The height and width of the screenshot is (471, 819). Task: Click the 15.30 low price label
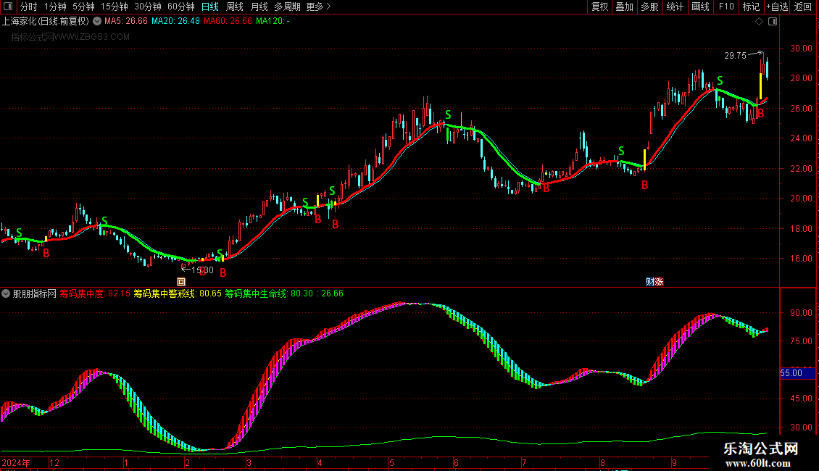(203, 270)
